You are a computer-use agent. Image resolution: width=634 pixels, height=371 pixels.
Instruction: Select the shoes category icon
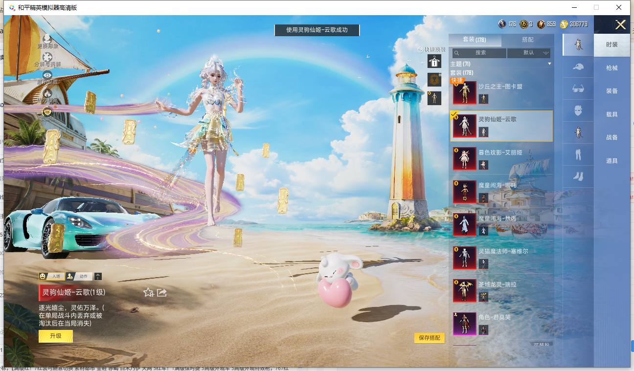(x=578, y=176)
